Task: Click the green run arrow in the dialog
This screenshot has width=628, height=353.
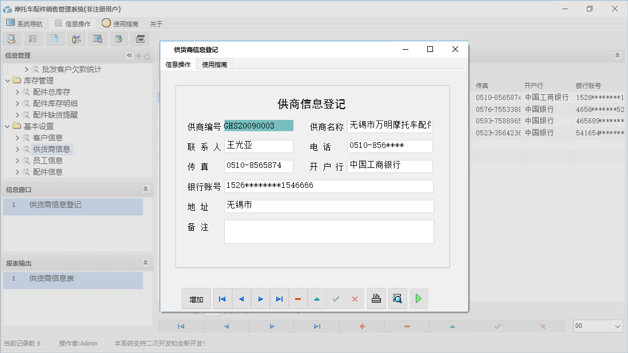Action: point(418,298)
